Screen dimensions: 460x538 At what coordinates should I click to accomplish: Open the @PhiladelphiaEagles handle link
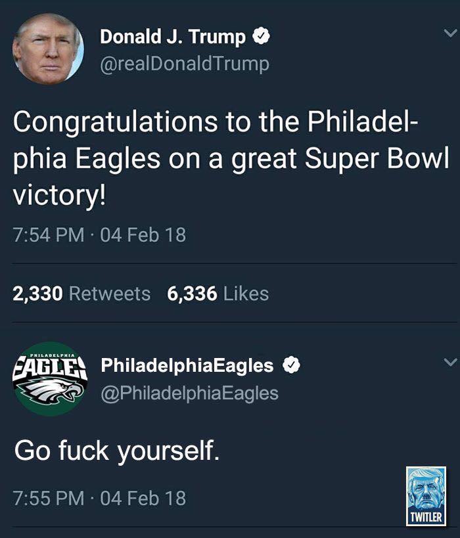[x=189, y=393]
